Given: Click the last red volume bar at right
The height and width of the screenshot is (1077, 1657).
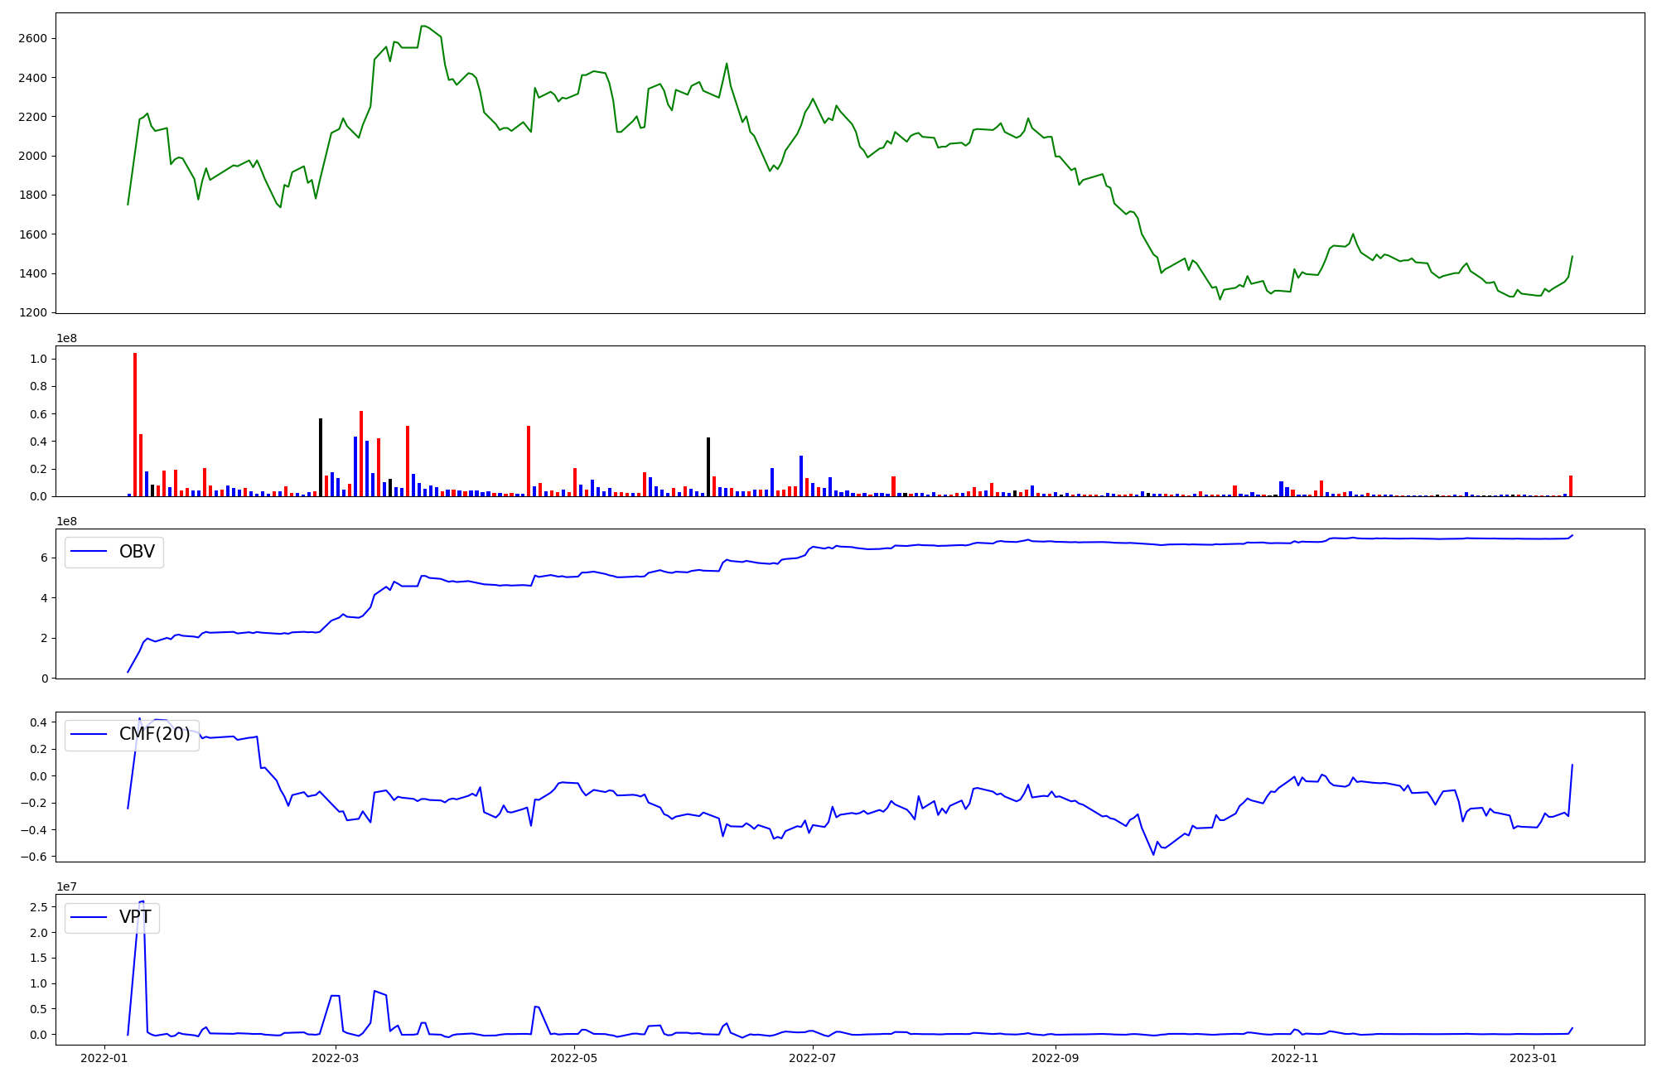Looking at the screenshot, I should point(1570,485).
